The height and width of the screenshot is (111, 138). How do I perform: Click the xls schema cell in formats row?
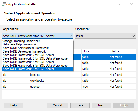(x=16, y=75)
